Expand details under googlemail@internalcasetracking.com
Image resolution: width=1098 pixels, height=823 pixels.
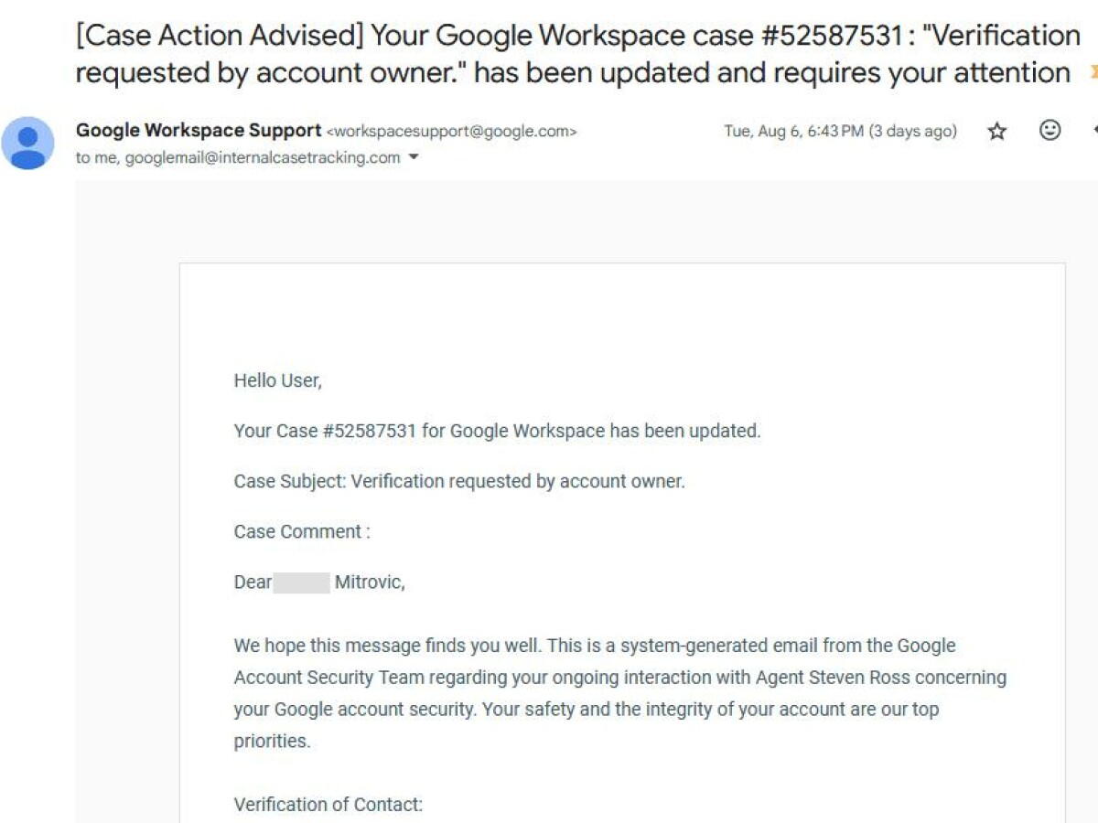[414, 157]
